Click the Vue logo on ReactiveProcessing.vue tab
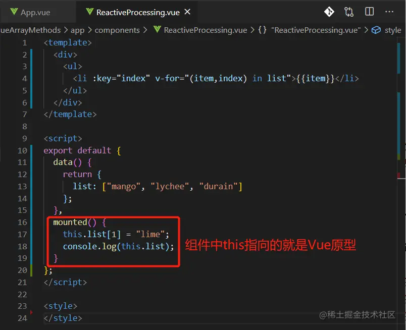The image size is (406, 330). [89, 12]
